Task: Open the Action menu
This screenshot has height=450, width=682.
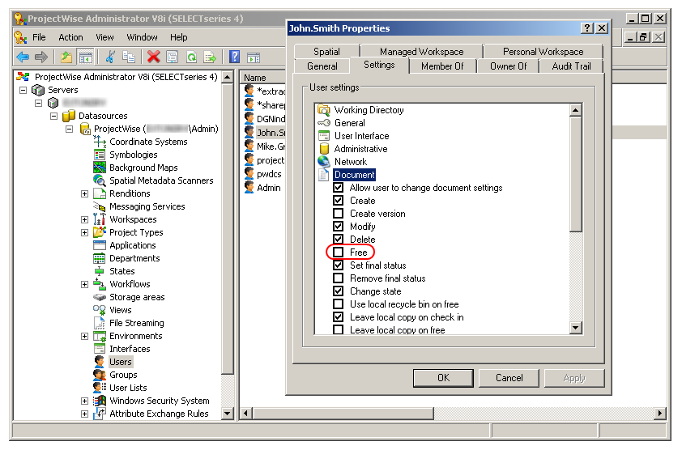Action: coord(70,37)
